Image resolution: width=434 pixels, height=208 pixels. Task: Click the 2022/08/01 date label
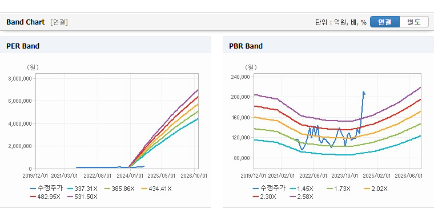tap(98, 176)
